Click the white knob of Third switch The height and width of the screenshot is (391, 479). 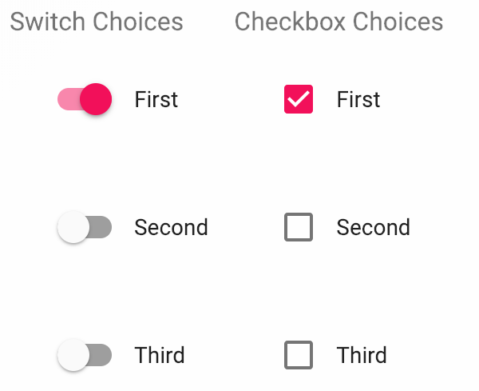tap(73, 355)
